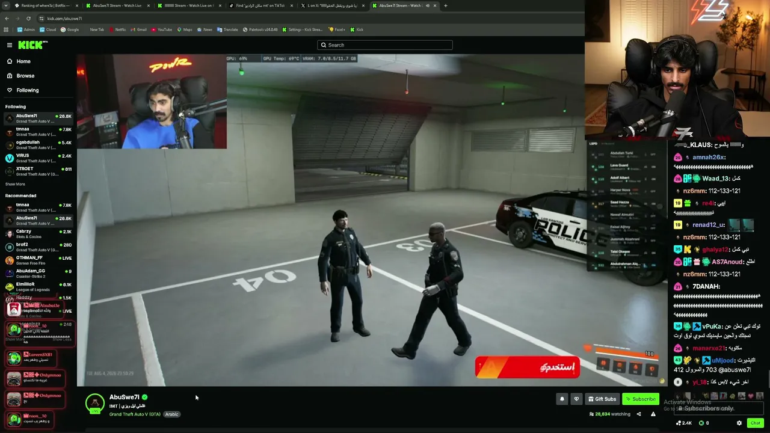This screenshot has height=433, width=770.
Task: Open the Translate bookmark
Action: click(228, 29)
